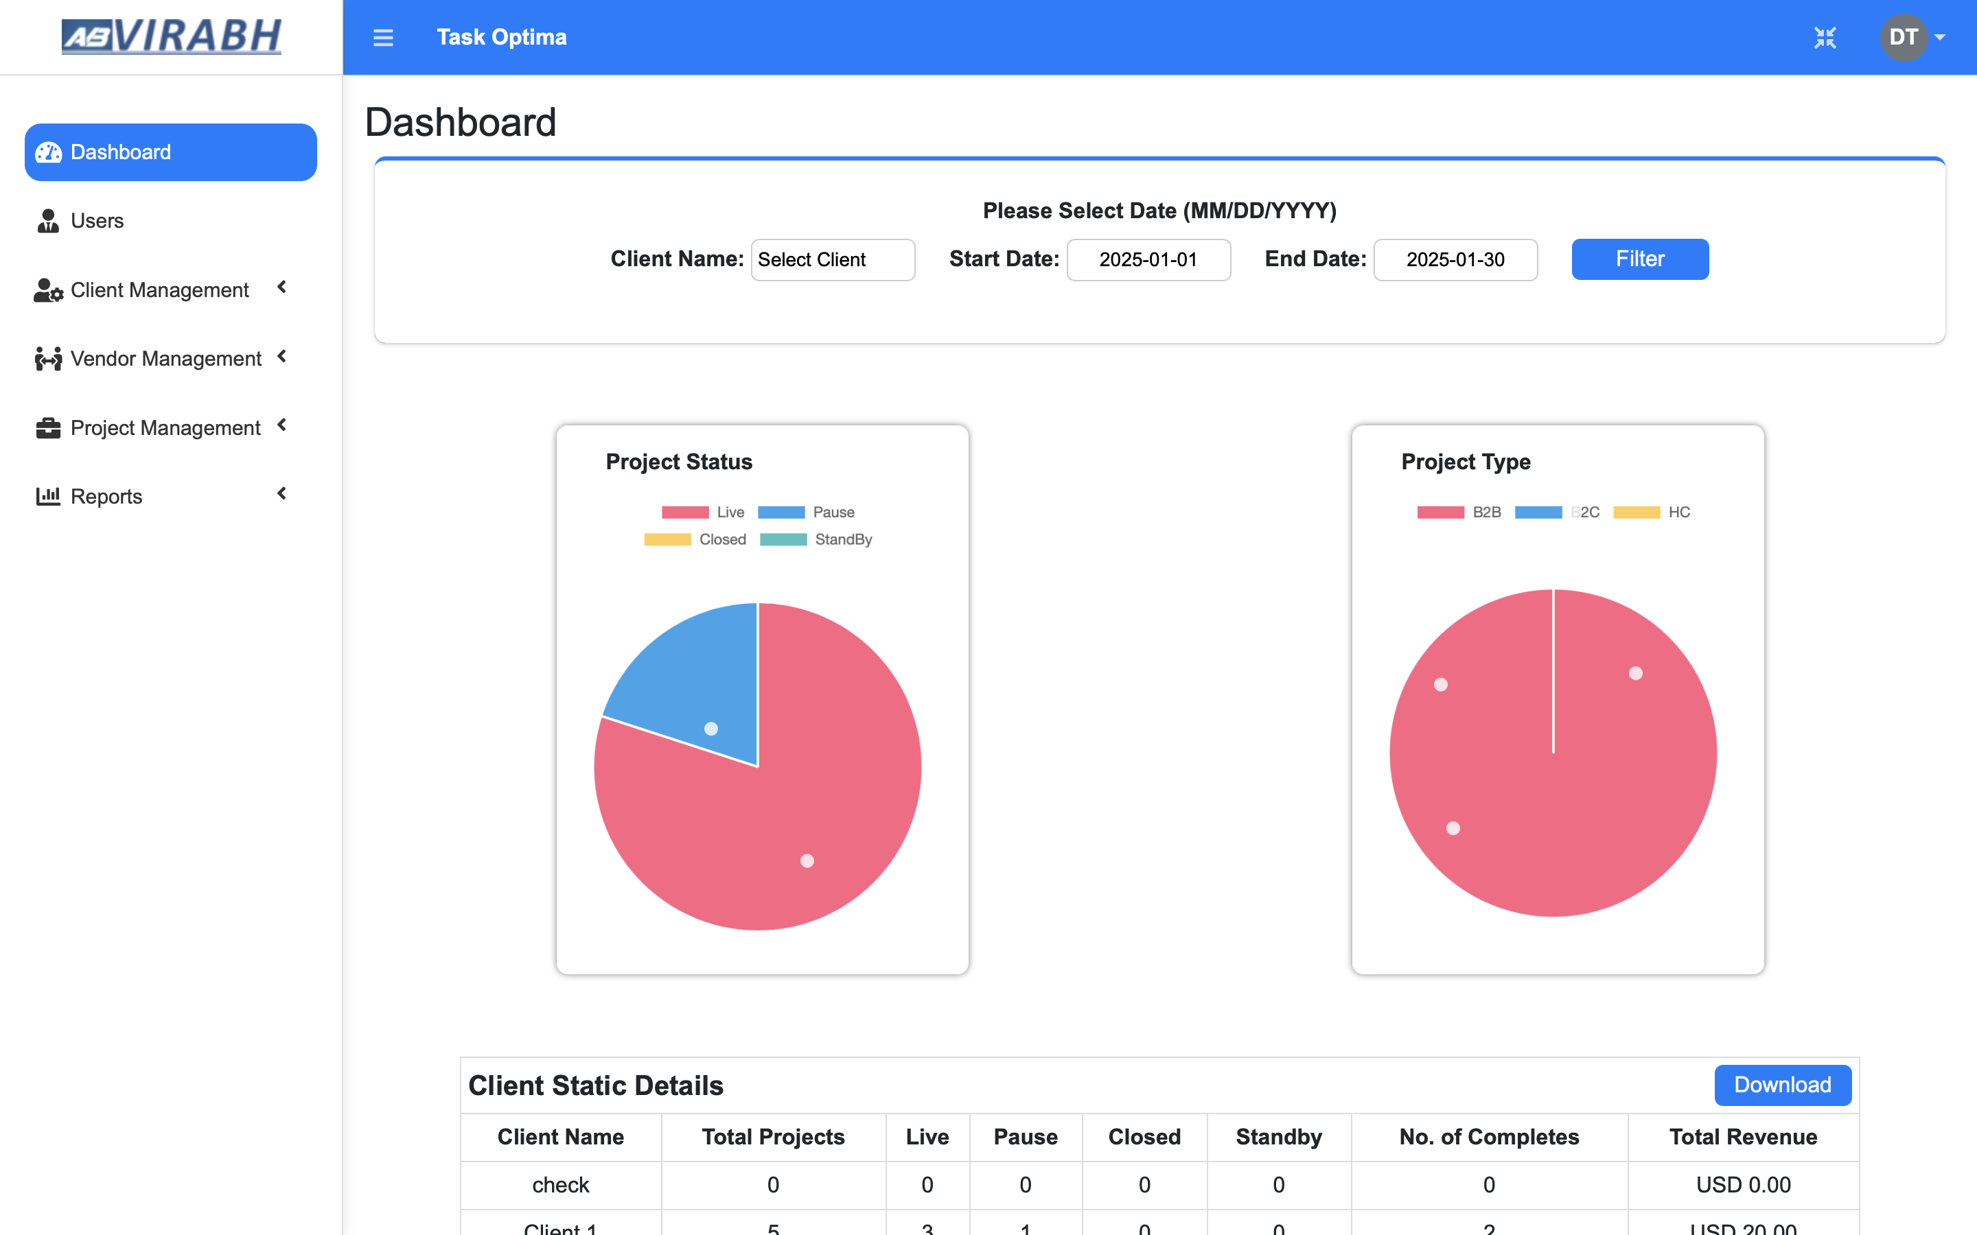
Task: Click the Client Management gear-user icon
Action: (x=48, y=291)
